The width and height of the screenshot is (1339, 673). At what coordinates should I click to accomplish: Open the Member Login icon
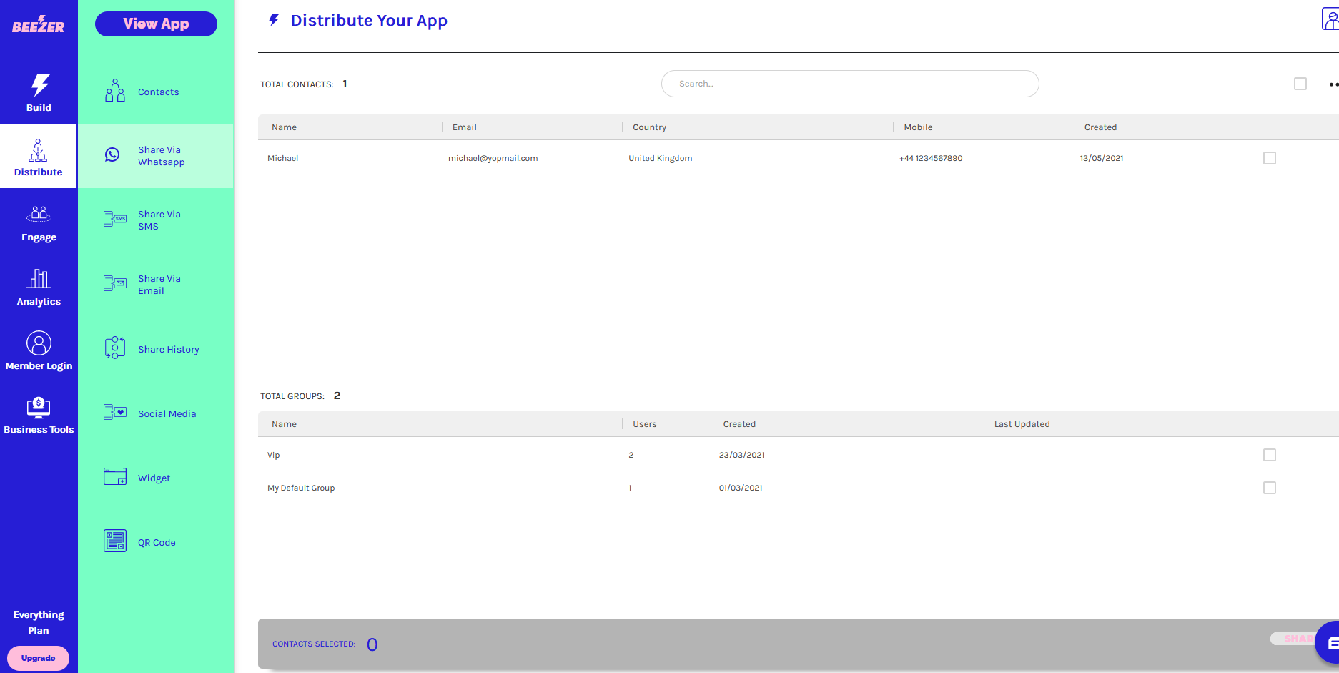(x=39, y=343)
